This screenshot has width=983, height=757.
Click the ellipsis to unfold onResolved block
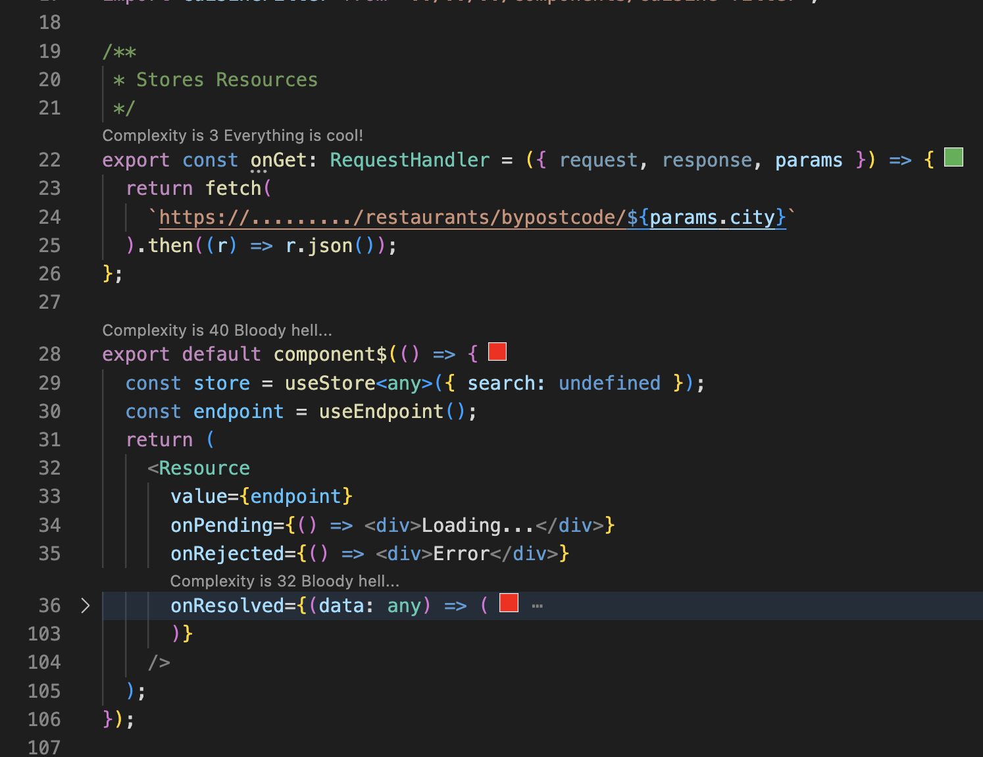538,605
